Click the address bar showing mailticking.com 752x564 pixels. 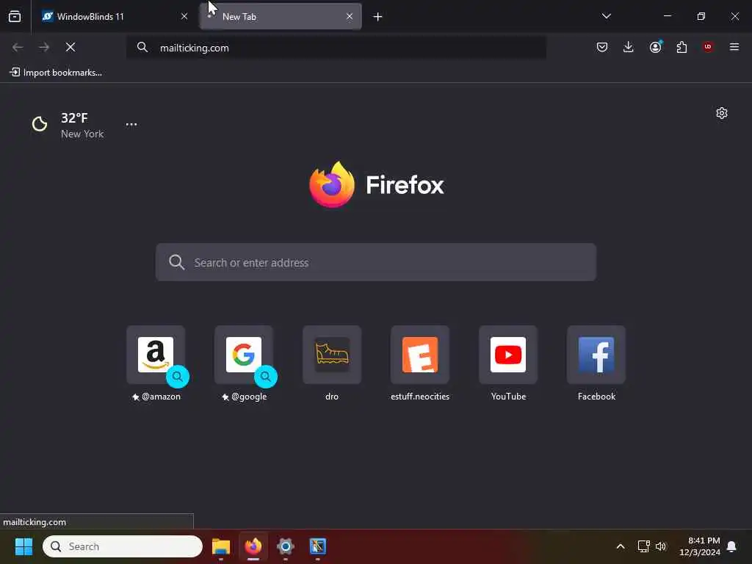pos(336,48)
